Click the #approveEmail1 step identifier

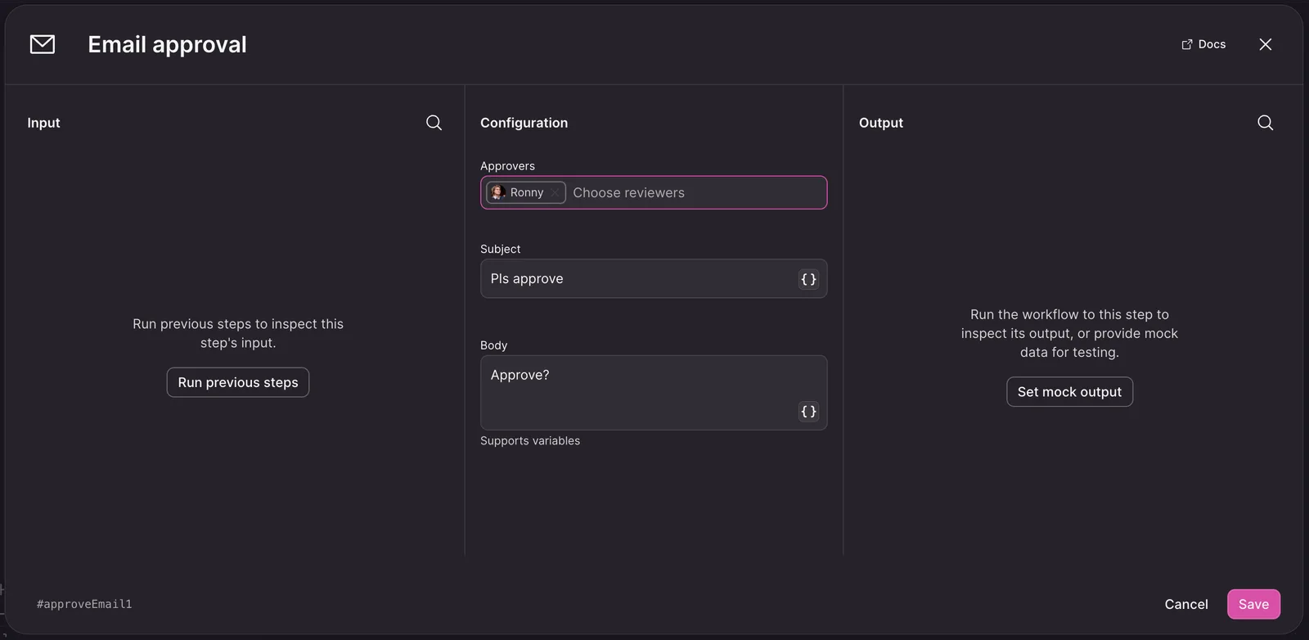click(x=84, y=604)
